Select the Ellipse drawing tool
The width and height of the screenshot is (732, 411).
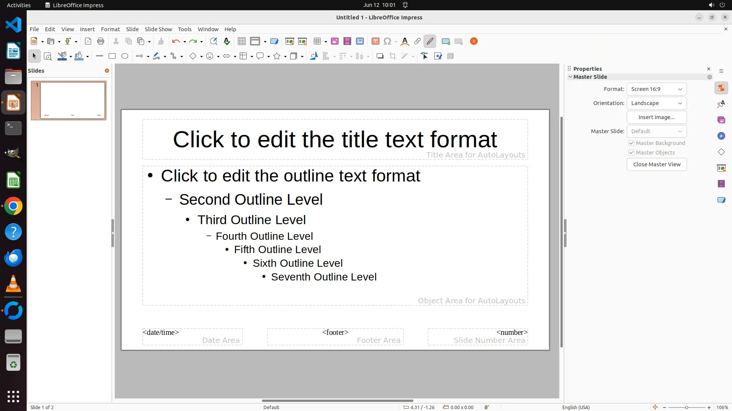point(125,56)
